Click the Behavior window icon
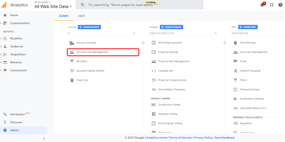The height and width of the screenshot is (142, 285). pos(5,62)
